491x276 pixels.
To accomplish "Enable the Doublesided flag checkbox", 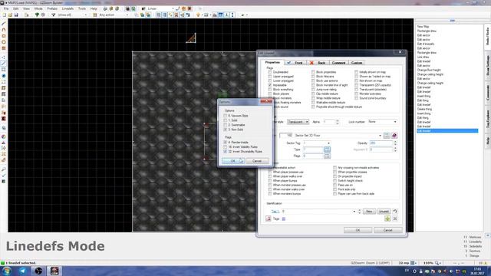I will coord(270,72).
